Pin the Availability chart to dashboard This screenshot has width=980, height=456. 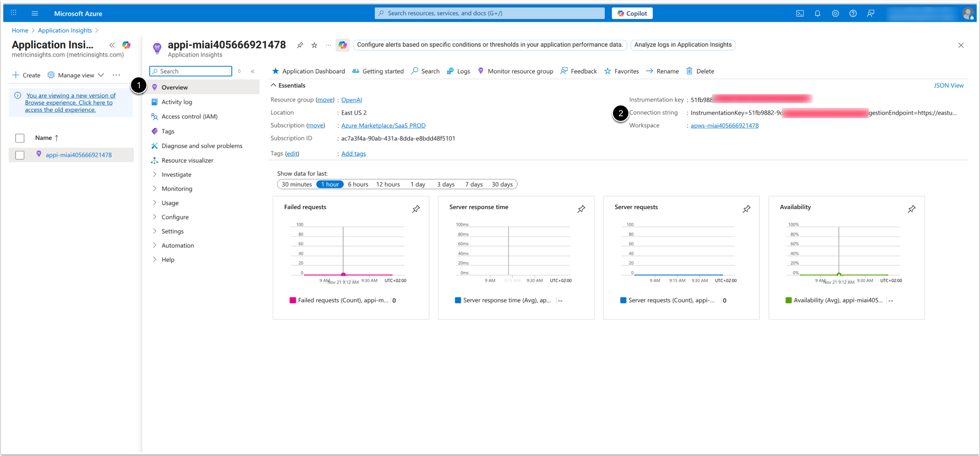[x=911, y=209]
